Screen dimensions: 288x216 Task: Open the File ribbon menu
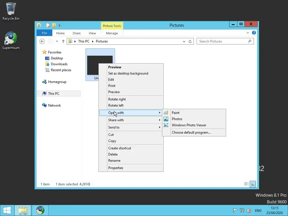click(x=44, y=33)
